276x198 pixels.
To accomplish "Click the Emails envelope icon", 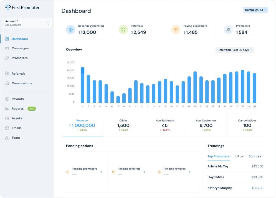I will pos(7,128).
